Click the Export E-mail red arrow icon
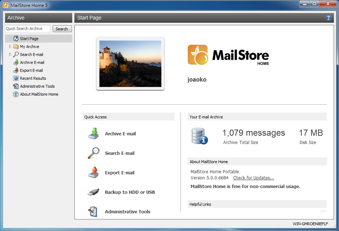 point(93,172)
